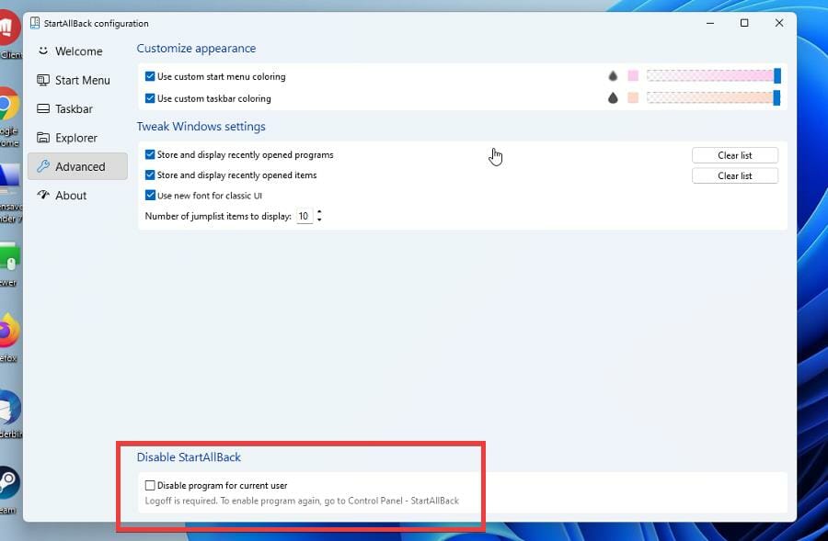
Task: Uncheck custom taskbar coloring
Action: (x=149, y=98)
